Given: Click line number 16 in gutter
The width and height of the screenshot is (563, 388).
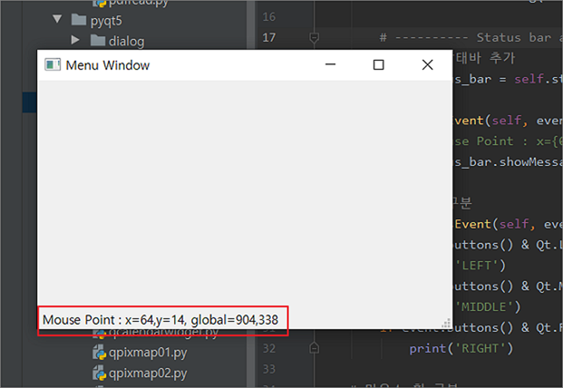Looking at the screenshot, I should coord(269,17).
